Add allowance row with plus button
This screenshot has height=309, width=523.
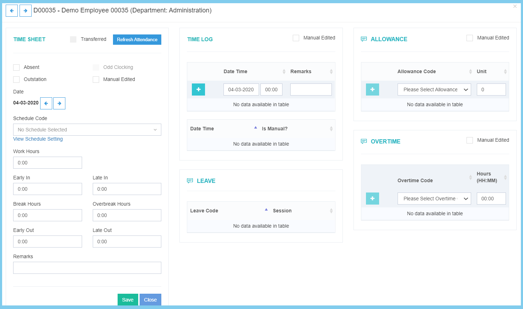pos(372,90)
